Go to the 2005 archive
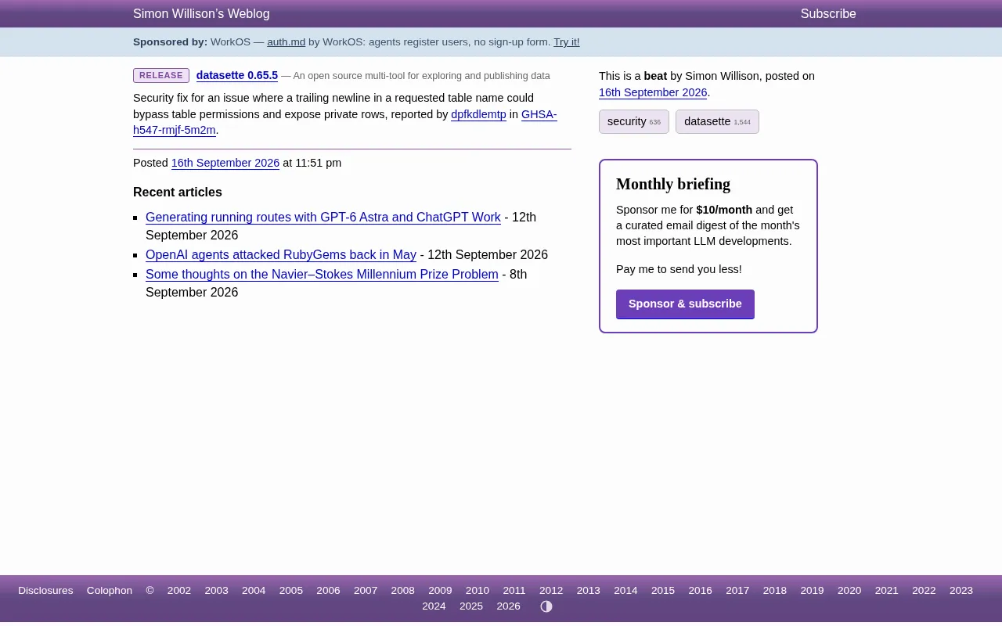Image resolution: width=1002 pixels, height=626 pixels. point(290,591)
